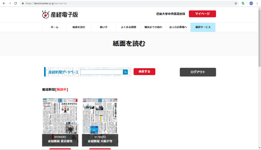Bookmark this page with the star icon

tap(236, 3)
